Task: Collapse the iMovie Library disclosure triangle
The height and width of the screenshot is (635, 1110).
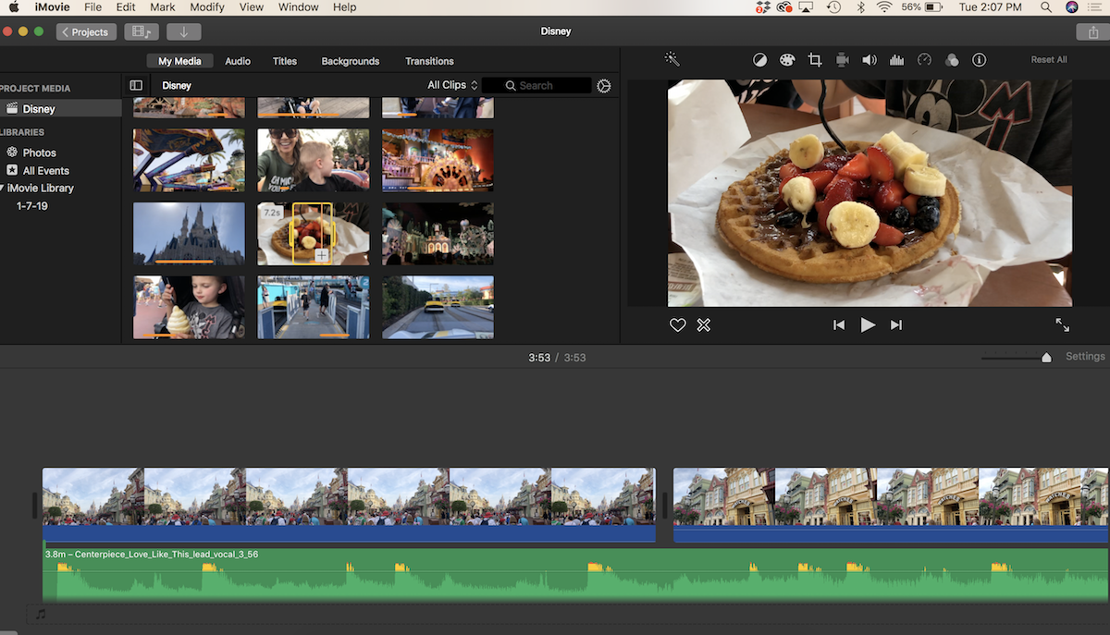Action: 3,188
